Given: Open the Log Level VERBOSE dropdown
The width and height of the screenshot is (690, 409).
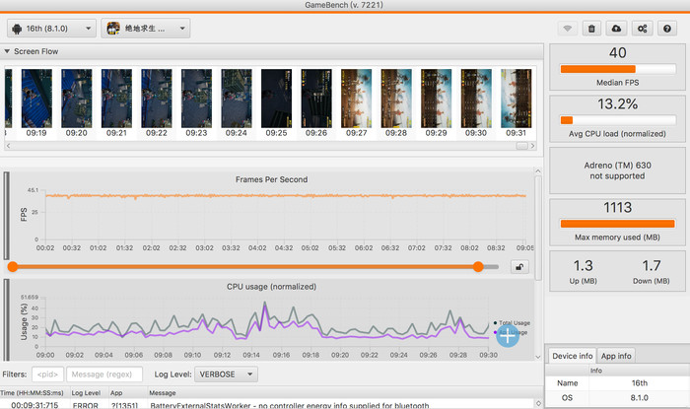Looking at the screenshot, I should pyautogui.click(x=226, y=375).
